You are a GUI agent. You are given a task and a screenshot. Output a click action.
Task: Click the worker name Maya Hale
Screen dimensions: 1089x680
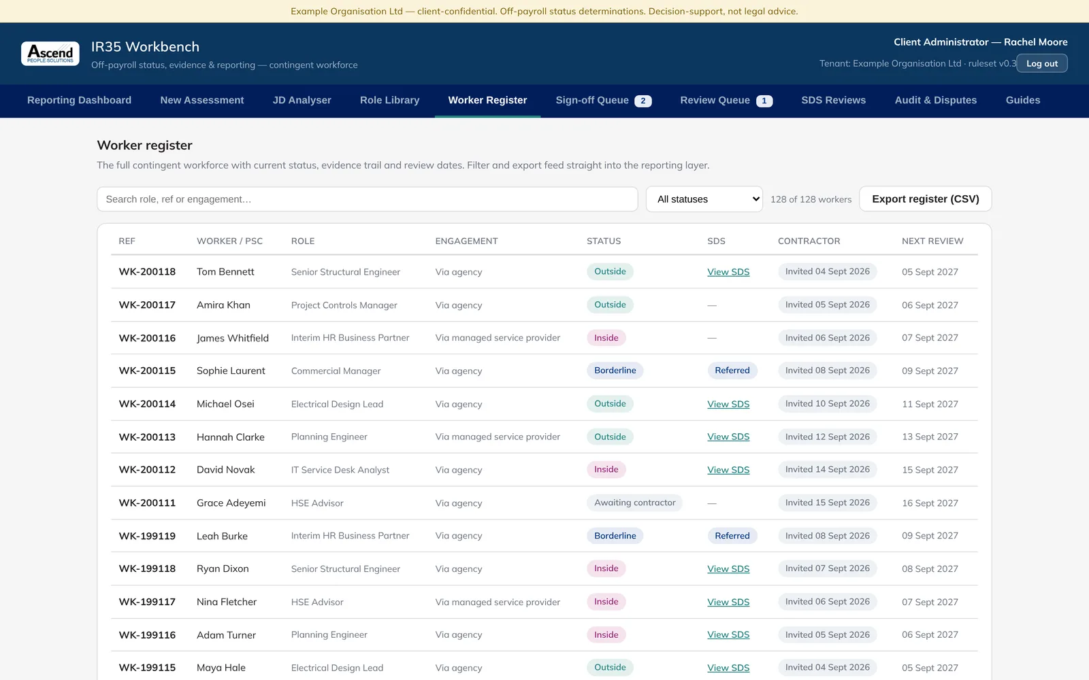(x=221, y=668)
